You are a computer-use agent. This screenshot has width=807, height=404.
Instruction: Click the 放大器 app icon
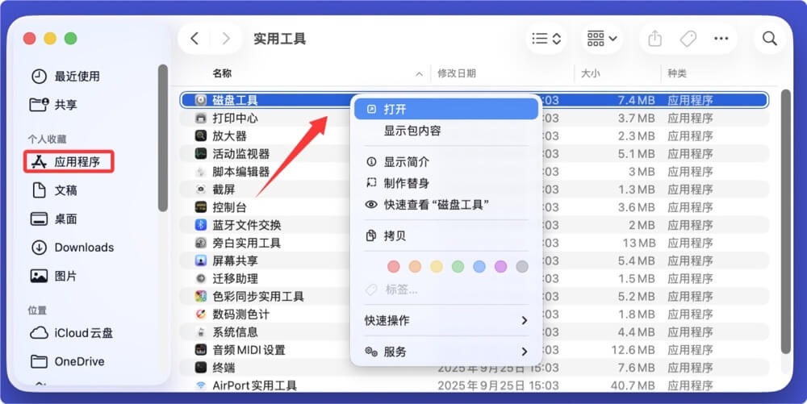tap(201, 135)
